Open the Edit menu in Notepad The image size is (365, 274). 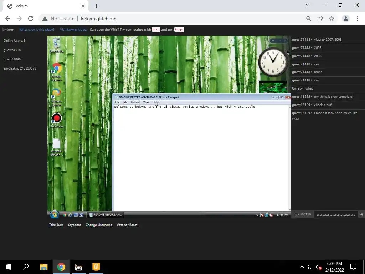125,102
